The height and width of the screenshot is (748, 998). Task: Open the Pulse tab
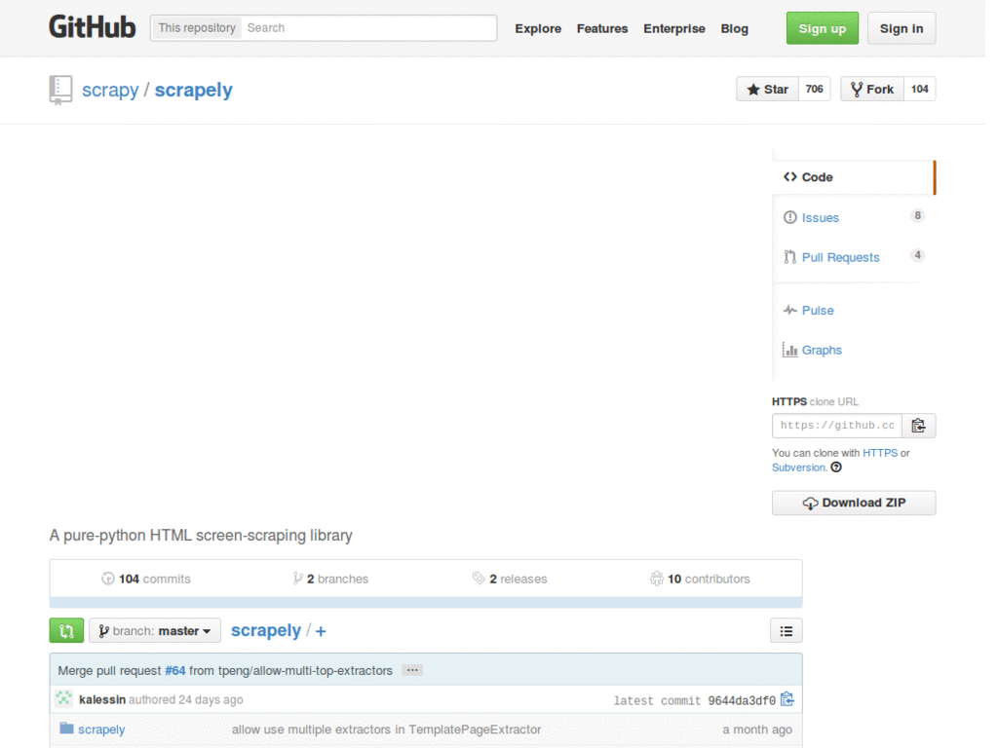click(x=818, y=311)
